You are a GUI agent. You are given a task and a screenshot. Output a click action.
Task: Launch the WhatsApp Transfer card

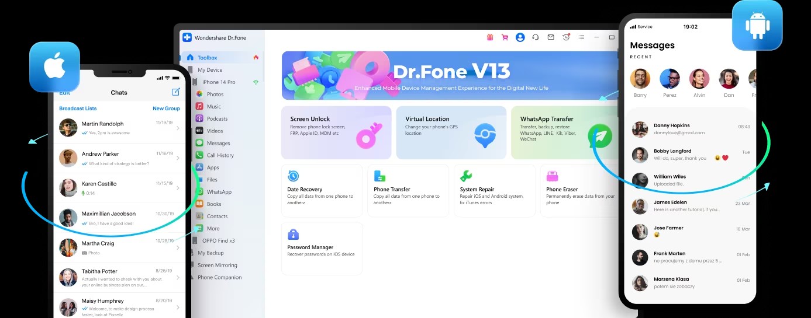[x=564, y=132]
